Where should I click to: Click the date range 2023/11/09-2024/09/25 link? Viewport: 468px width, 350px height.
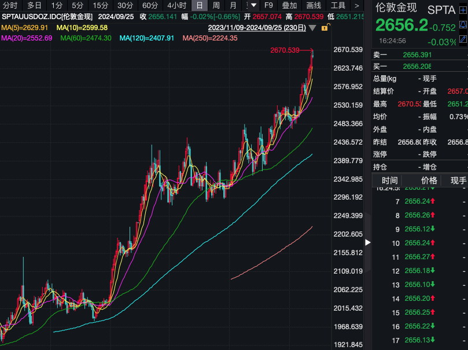[x=256, y=28]
